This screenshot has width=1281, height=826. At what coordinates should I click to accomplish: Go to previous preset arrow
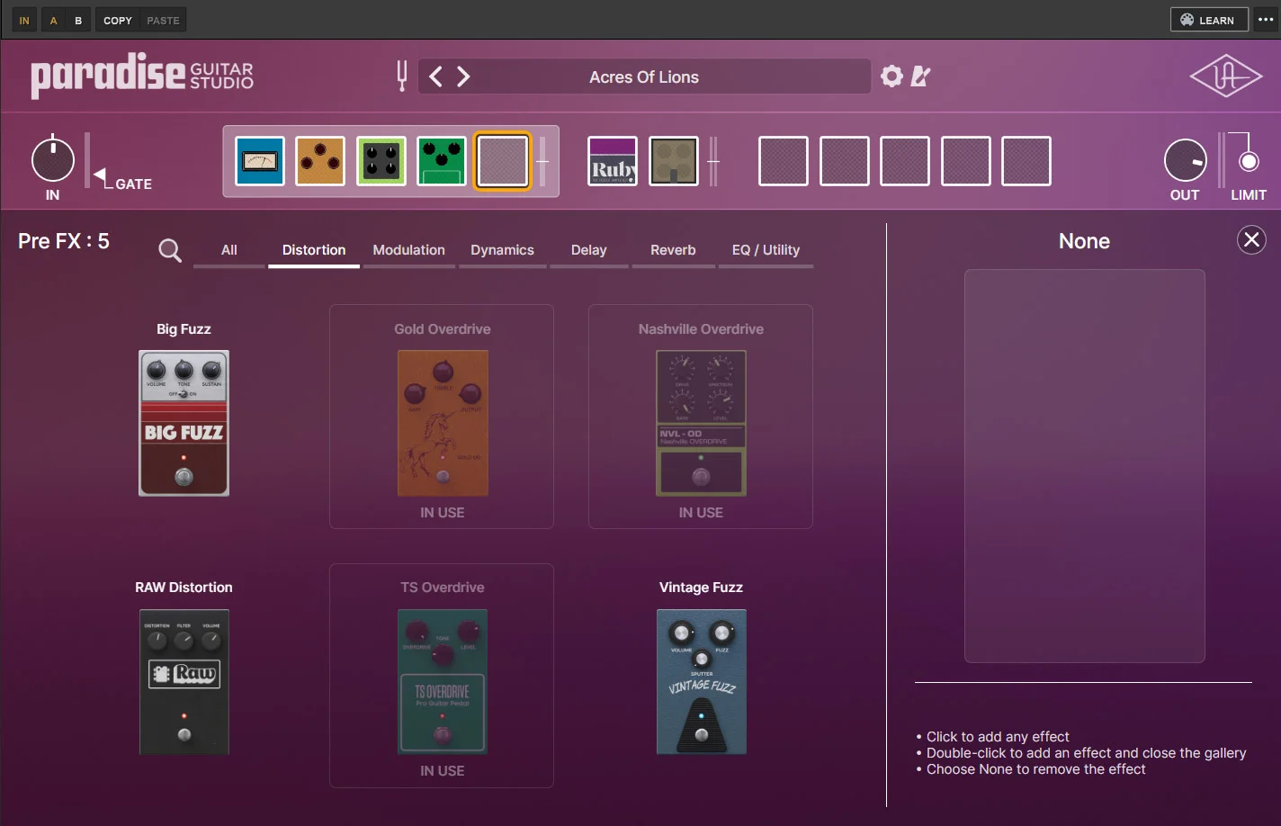click(435, 76)
